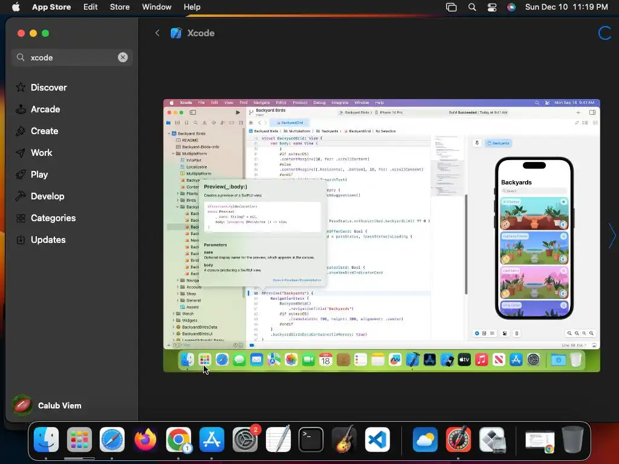619x464 pixels.
Task: Click the Xcode app icon in the header
Action: [x=176, y=33]
